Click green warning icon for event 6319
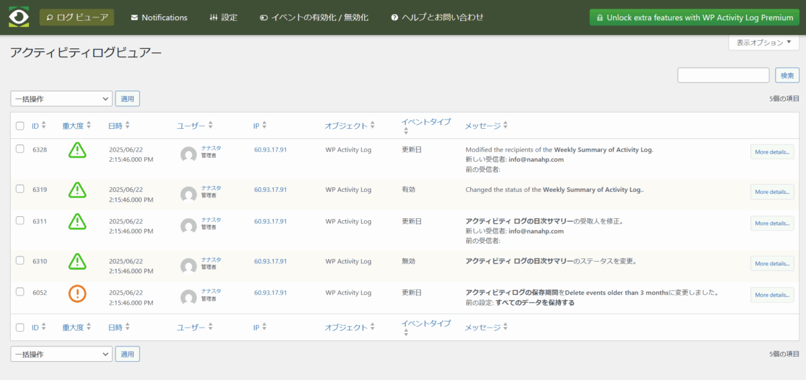Image resolution: width=806 pixels, height=380 pixels. pyautogui.click(x=77, y=190)
